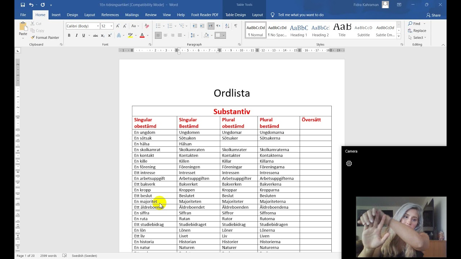Open the Camera settings gear
This screenshot has height=259, width=461.
click(349, 163)
